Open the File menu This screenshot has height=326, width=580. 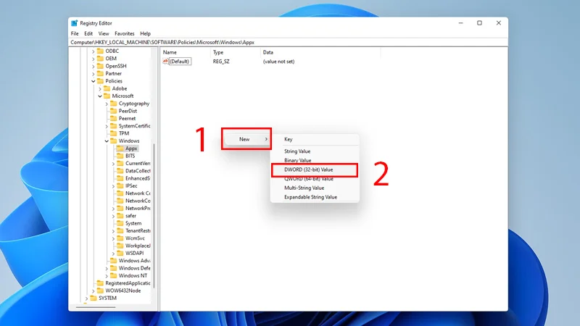pyautogui.click(x=75, y=33)
